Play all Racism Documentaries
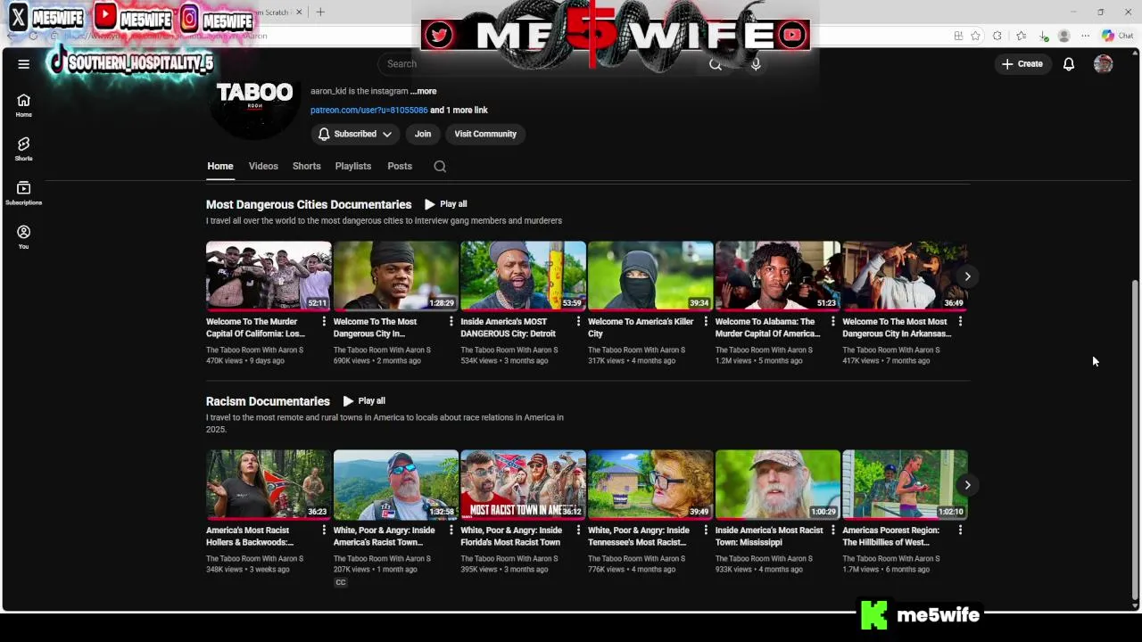 [x=364, y=401]
